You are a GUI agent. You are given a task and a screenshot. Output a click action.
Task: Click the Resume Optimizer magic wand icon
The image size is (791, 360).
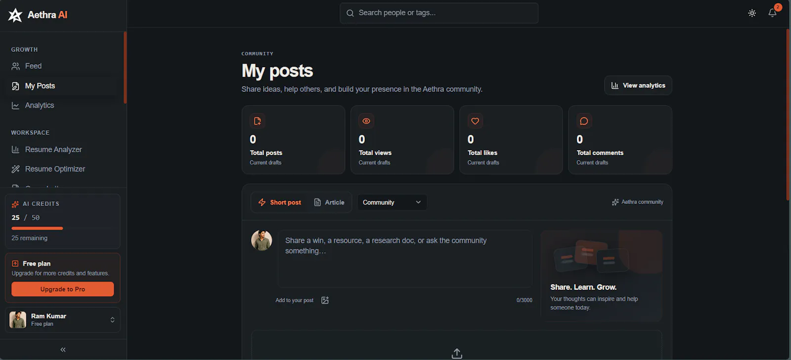16,169
